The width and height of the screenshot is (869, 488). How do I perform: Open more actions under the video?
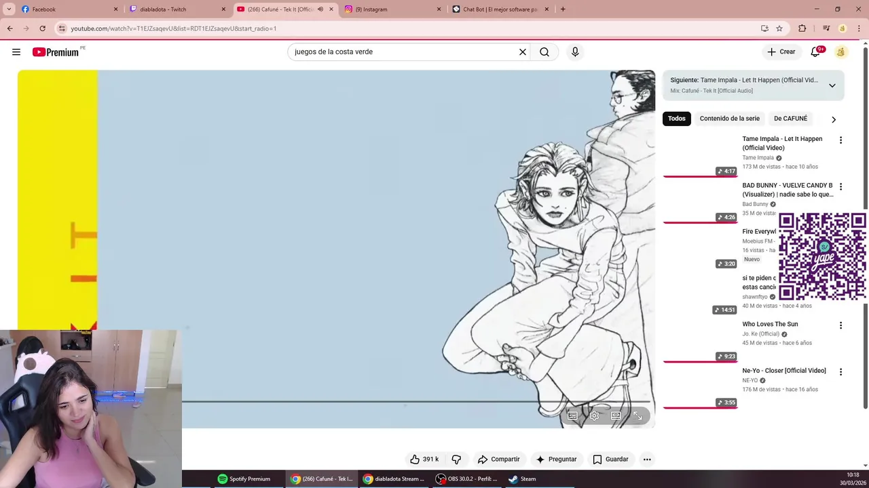[x=647, y=460]
